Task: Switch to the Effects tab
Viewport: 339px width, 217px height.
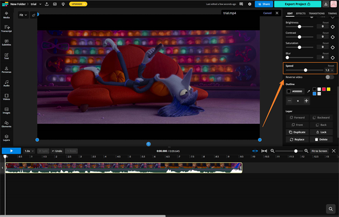Action: tap(301, 13)
